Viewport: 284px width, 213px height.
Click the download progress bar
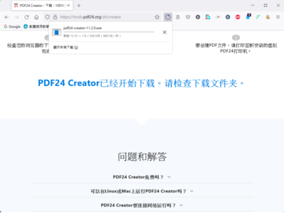click(109, 32)
